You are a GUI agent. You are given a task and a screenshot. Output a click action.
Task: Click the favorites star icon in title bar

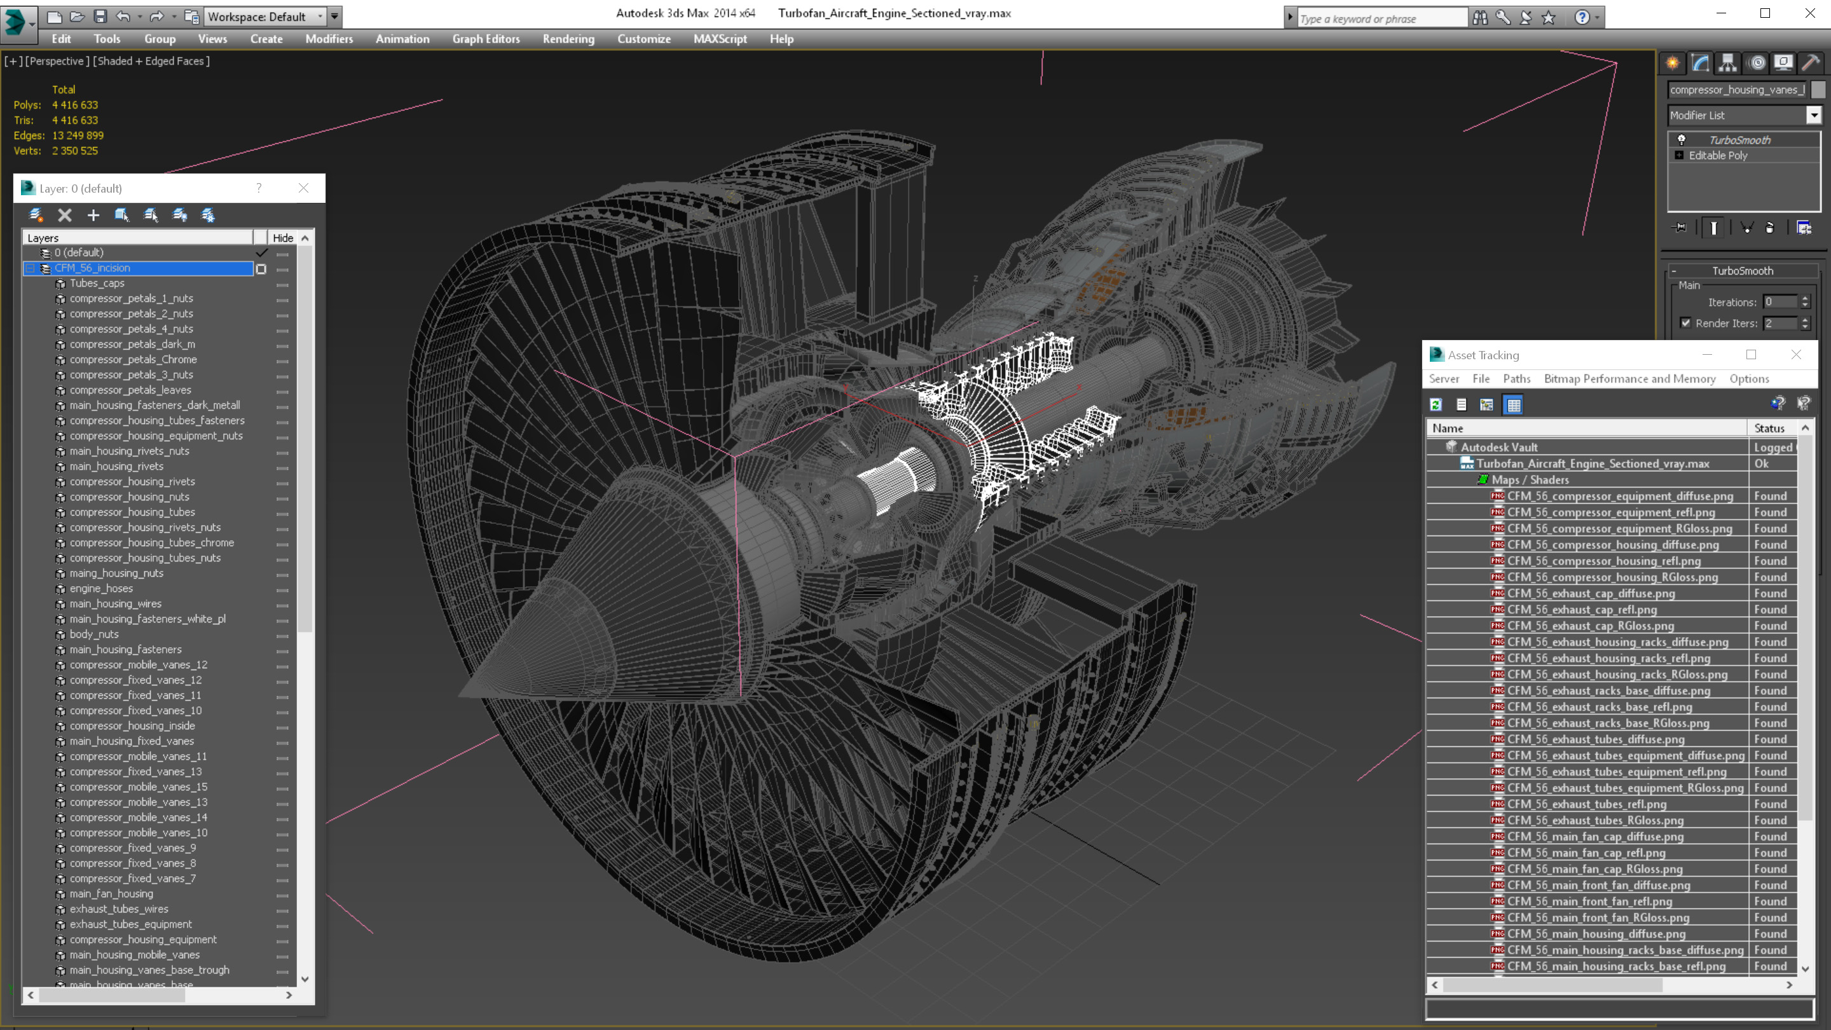1549,18
